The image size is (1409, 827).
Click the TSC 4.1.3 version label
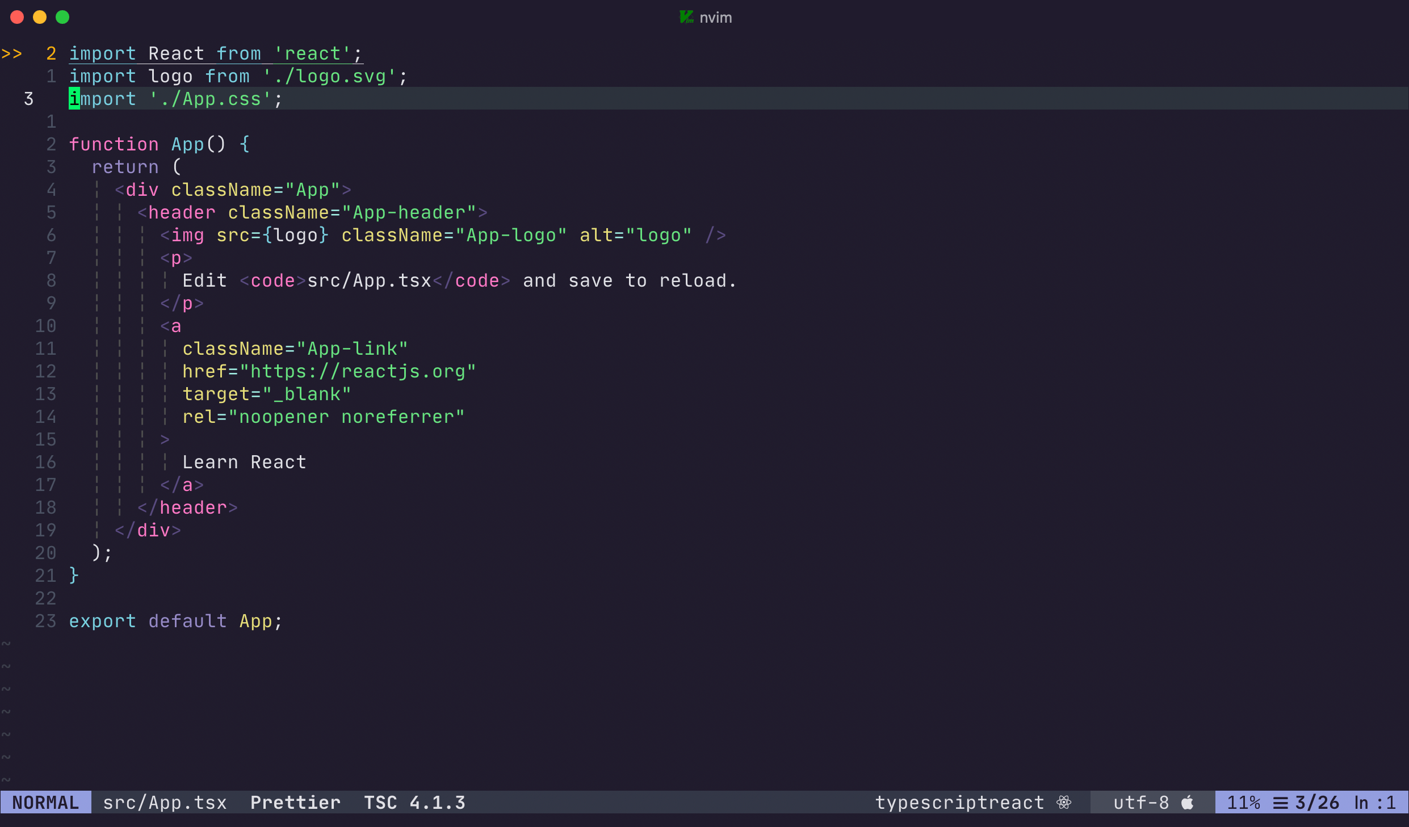[414, 803]
